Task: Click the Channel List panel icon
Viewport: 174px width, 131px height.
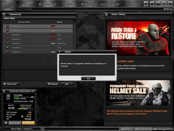Action: [4, 14]
